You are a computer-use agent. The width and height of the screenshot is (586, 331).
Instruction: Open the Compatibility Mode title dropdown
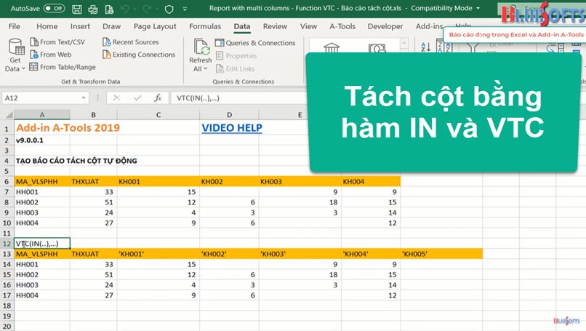pos(478,8)
